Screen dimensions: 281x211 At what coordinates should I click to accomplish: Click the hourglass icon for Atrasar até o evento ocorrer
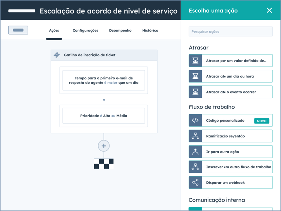195,92
